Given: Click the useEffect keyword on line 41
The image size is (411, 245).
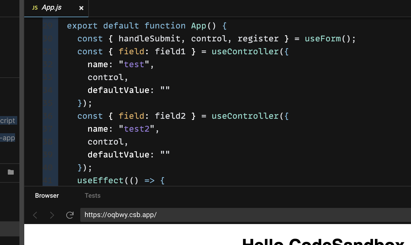Looking at the screenshot, I should [100, 180].
